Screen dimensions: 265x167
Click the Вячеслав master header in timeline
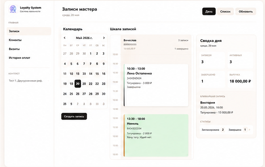tap(156, 44)
